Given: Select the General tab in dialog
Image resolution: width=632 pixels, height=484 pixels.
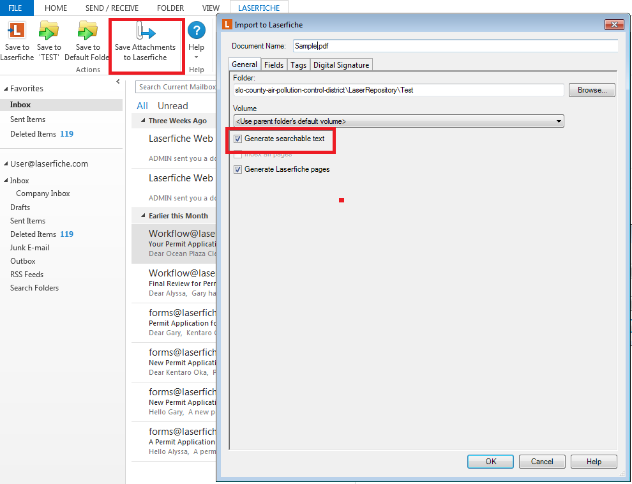Looking at the screenshot, I should [245, 64].
